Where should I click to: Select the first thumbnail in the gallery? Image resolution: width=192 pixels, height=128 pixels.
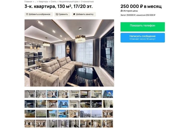pos(30,94)
